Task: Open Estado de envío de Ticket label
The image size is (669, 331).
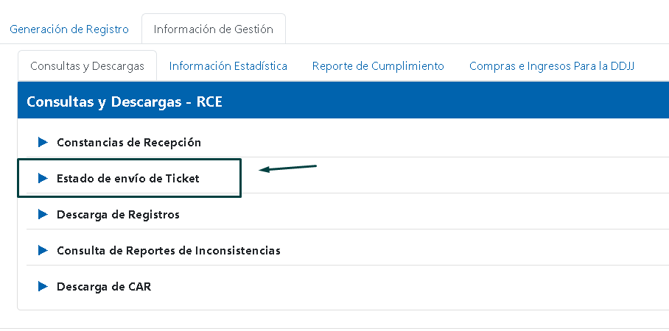Action: point(127,178)
